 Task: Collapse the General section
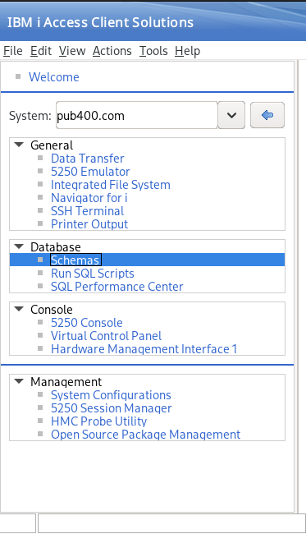[19, 145]
